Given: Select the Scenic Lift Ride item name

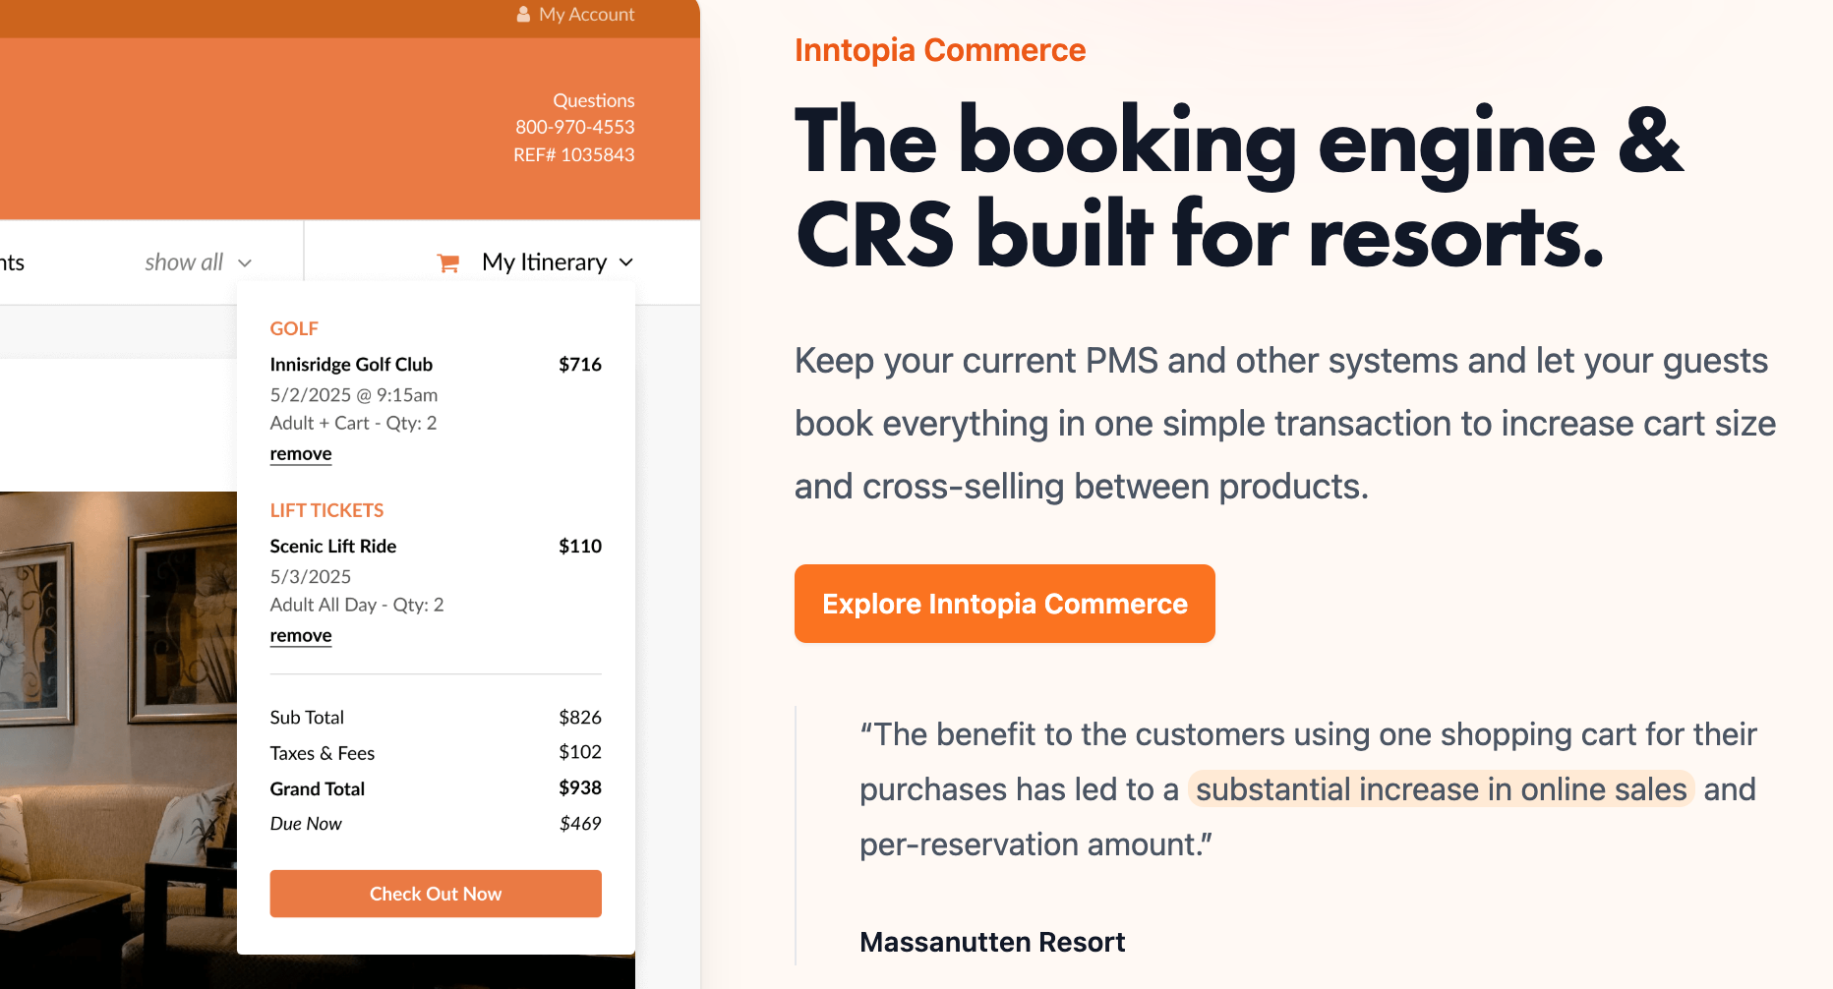Looking at the screenshot, I should pos(333,547).
